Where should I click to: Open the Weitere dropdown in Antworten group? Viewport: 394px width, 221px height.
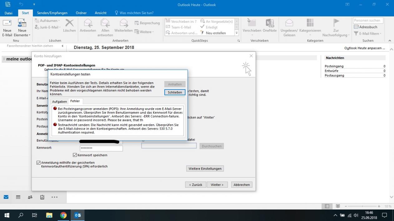pyautogui.click(x=144, y=32)
